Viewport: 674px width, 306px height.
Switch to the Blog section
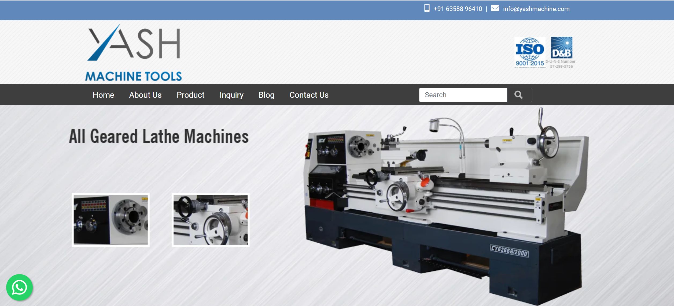pos(266,95)
